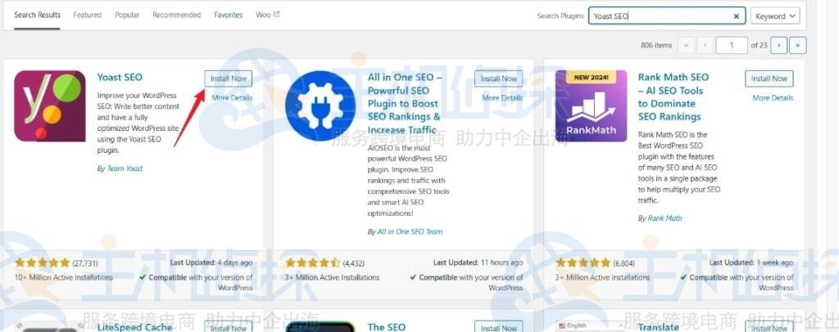The width and height of the screenshot is (839, 332).
Task: Install the Yoast SEO plugin now
Action: (x=229, y=79)
